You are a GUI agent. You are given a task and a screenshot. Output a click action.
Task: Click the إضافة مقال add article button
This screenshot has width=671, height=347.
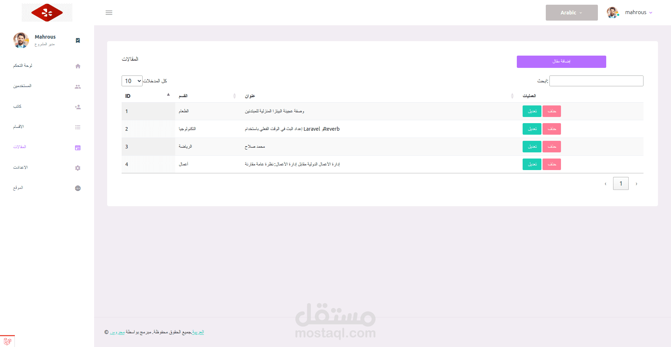561,62
